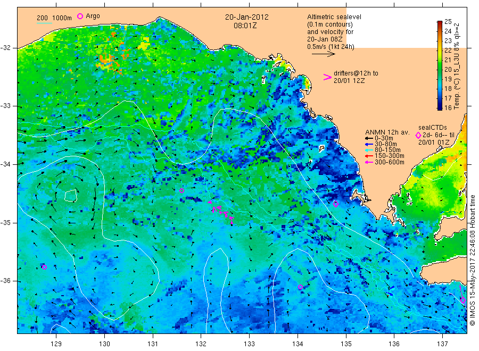Click the 'Altimetric sealevel' caption line
Screen dimensions: 479x351
(334, 17)
